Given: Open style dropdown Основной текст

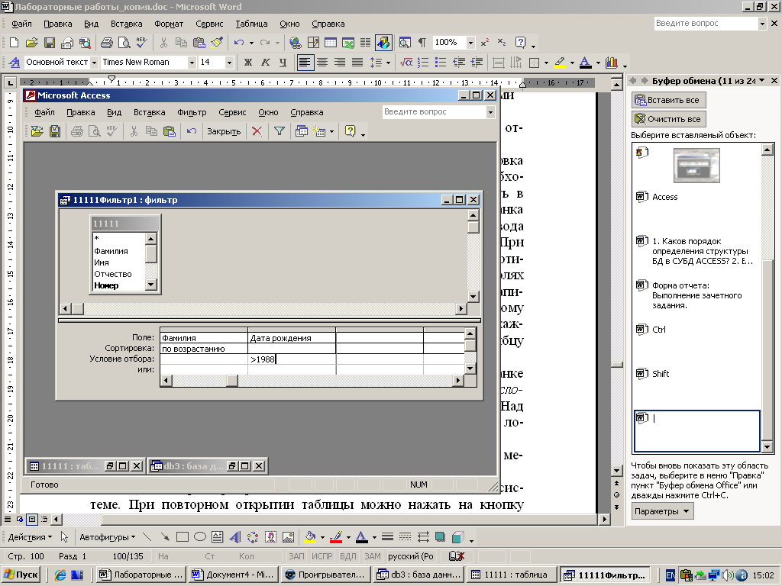Looking at the screenshot, I should click(94, 63).
